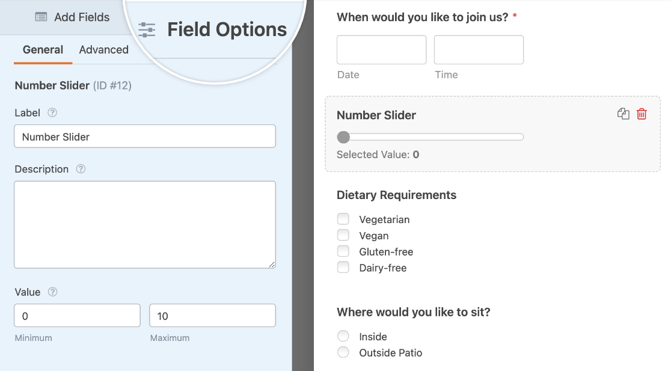Check the Dairy-free box
The width and height of the screenshot is (671, 371).
tap(343, 268)
